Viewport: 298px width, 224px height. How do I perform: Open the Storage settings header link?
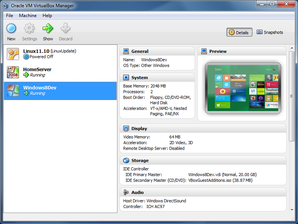pyautogui.click(x=140, y=160)
